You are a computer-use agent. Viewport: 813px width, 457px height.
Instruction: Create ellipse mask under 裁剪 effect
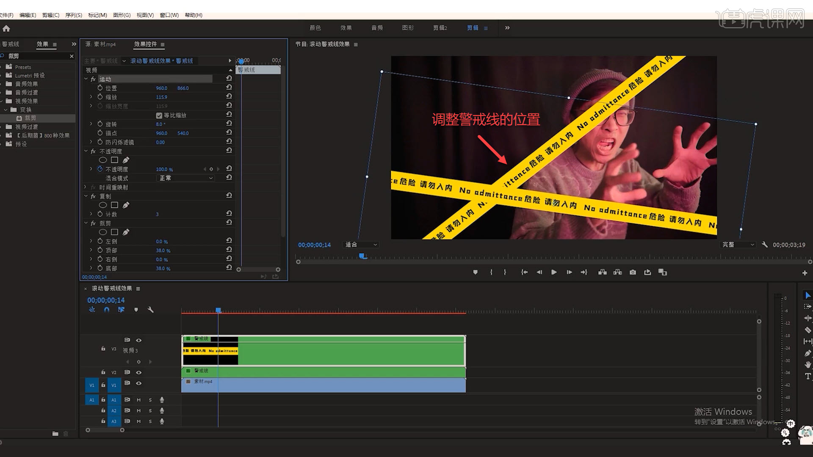[102, 232]
